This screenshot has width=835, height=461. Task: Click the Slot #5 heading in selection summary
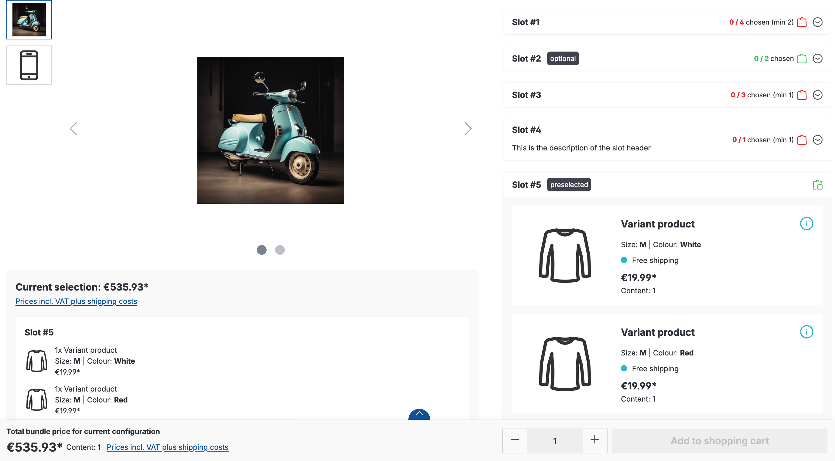click(39, 332)
